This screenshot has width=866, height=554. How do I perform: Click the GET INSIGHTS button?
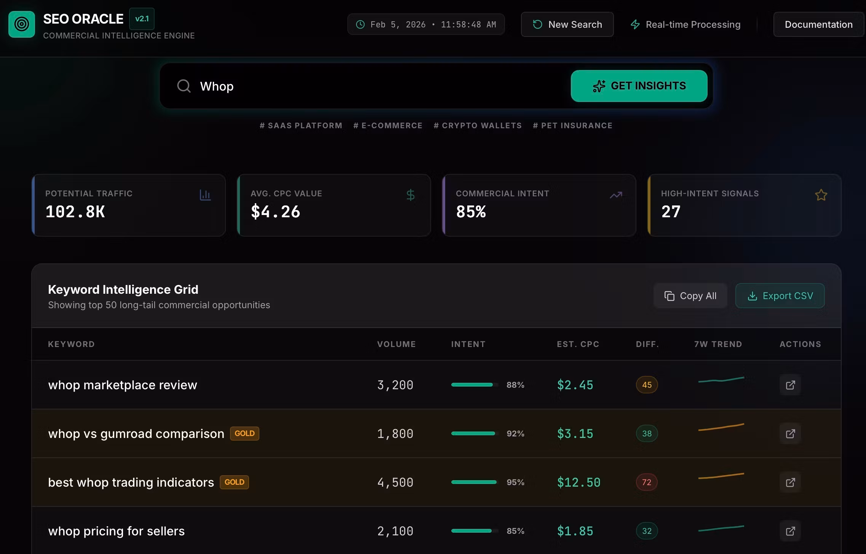(x=639, y=86)
